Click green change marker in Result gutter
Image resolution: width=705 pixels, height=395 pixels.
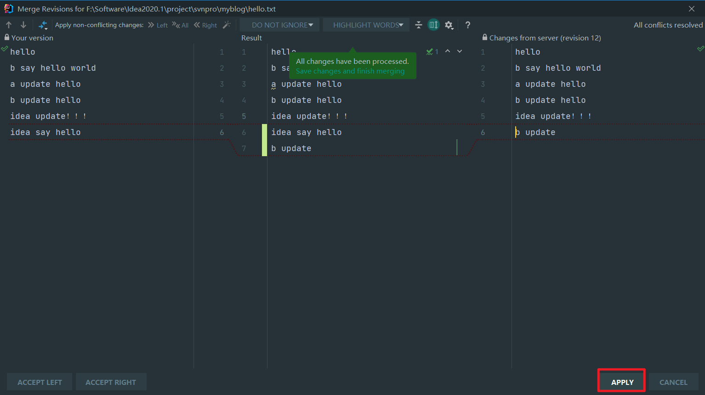[264, 140]
